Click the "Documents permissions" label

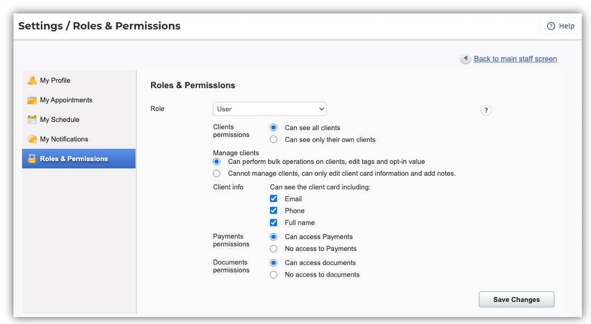[x=231, y=266]
